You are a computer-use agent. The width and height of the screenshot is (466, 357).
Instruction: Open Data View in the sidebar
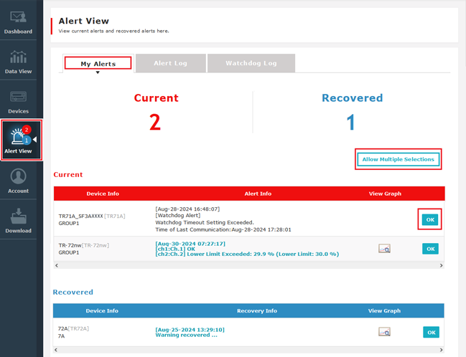pos(18,62)
